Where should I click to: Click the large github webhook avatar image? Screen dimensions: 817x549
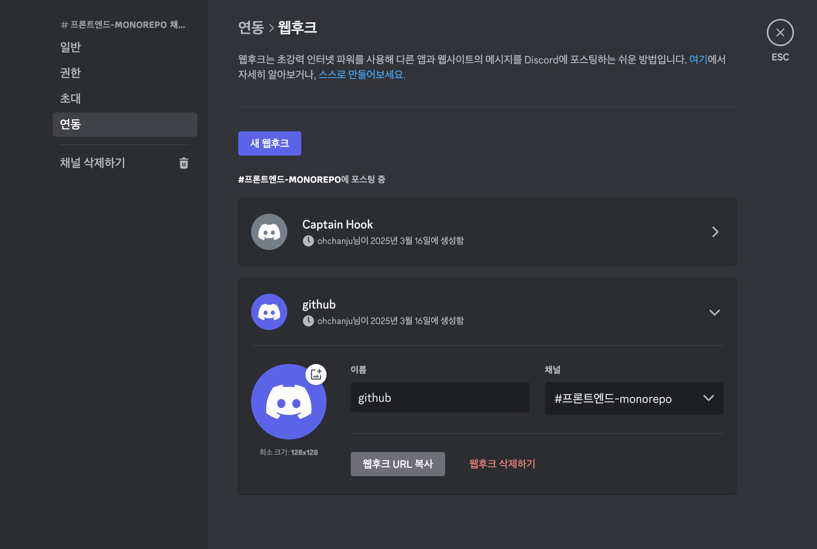pos(288,402)
